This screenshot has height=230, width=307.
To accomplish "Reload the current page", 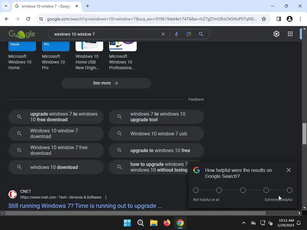I will [x=28, y=19].
